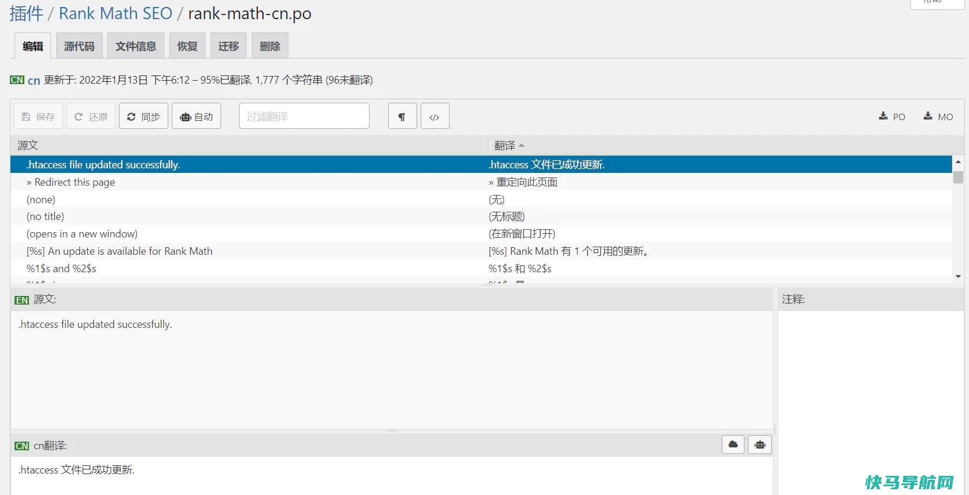The image size is (969, 495).
Task: Click the 源文 source text pane
Action: click(392, 370)
